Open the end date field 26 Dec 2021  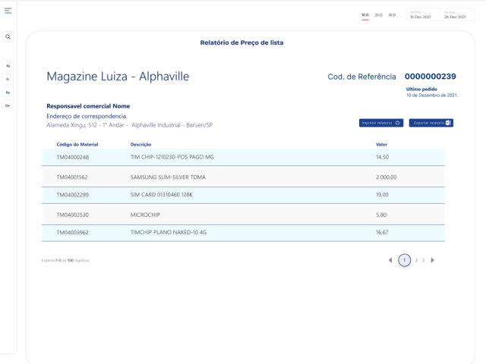pos(457,14)
